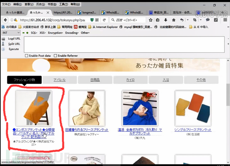Viewport: 230px width, 166px height.
Task: Click the Load URL icon in HackBar
Action: pyautogui.click(x=3, y=39)
